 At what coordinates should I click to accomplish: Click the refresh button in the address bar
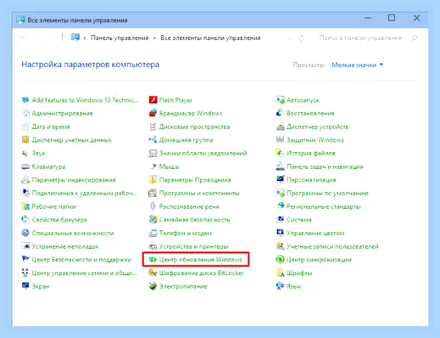pos(302,38)
